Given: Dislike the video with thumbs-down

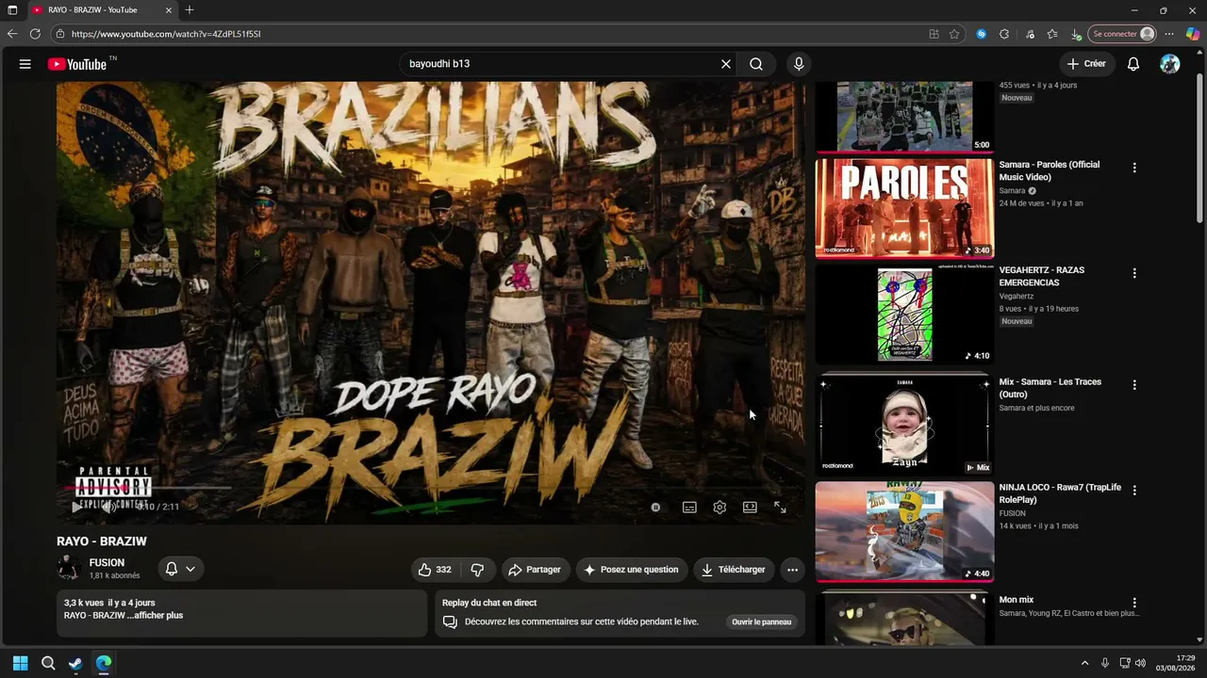Looking at the screenshot, I should pyautogui.click(x=478, y=570).
